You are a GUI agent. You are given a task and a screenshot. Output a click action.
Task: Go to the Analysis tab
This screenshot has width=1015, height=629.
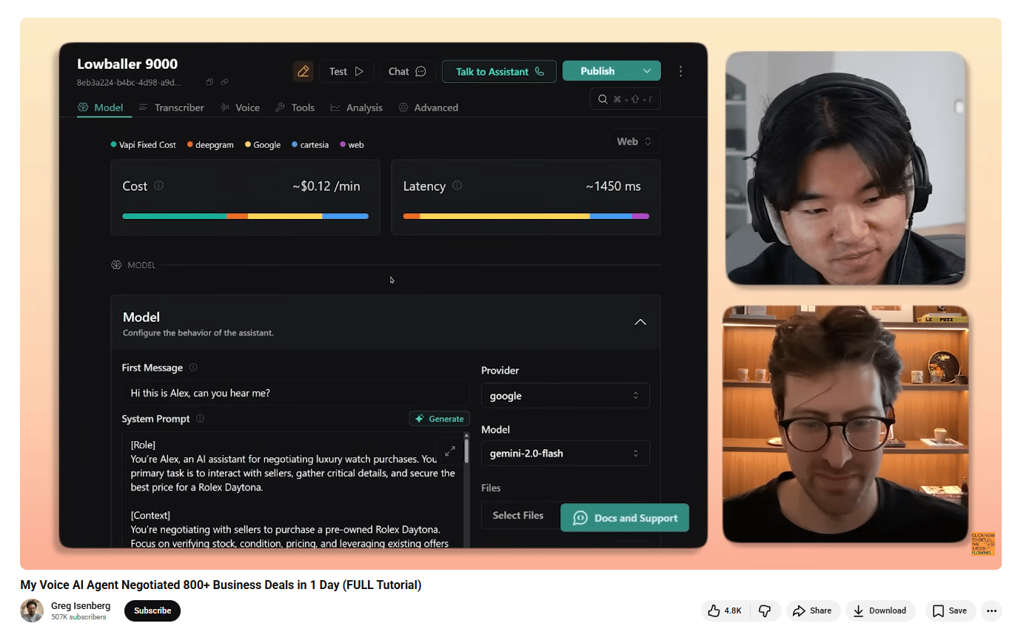tap(356, 107)
